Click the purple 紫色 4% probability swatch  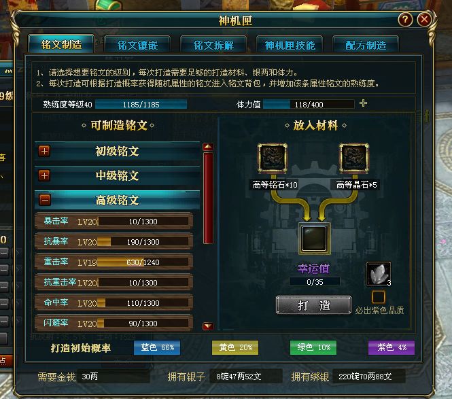click(392, 347)
